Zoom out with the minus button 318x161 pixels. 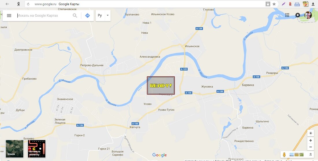pos(310,147)
